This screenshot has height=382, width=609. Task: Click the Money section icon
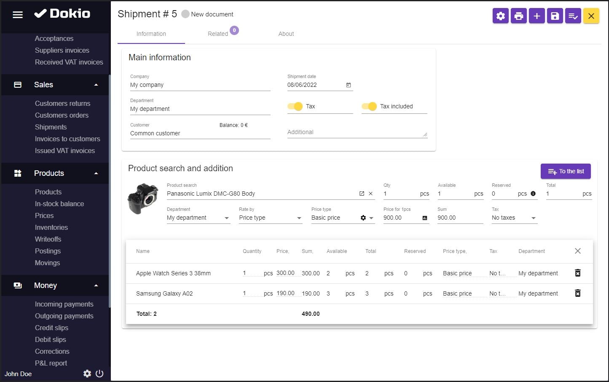tap(18, 285)
